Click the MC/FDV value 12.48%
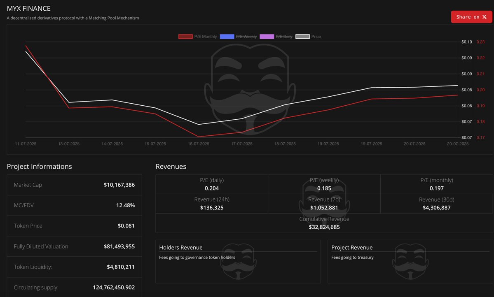Viewport: 494px width, 297px height. point(125,205)
